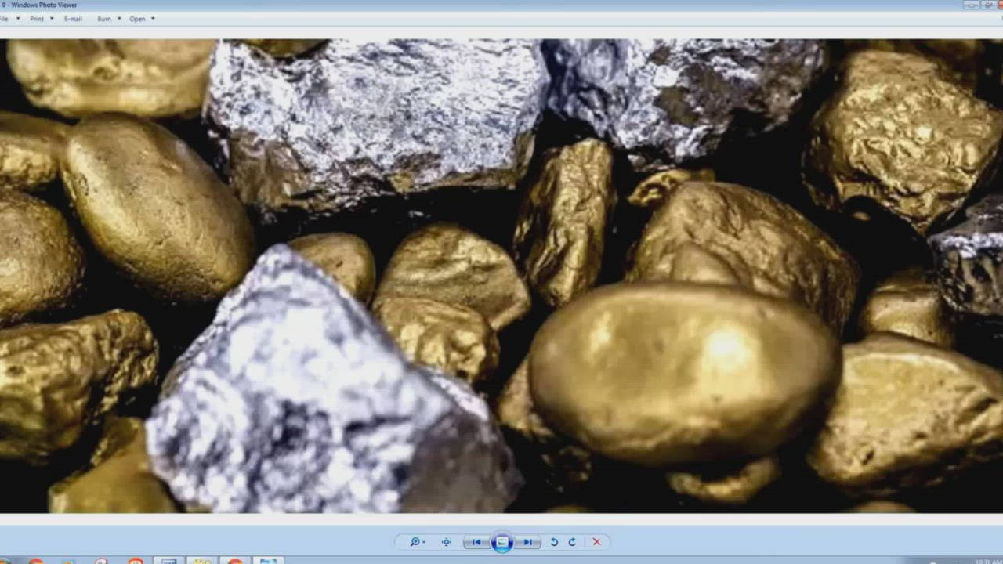Click the E-mail button

click(73, 19)
